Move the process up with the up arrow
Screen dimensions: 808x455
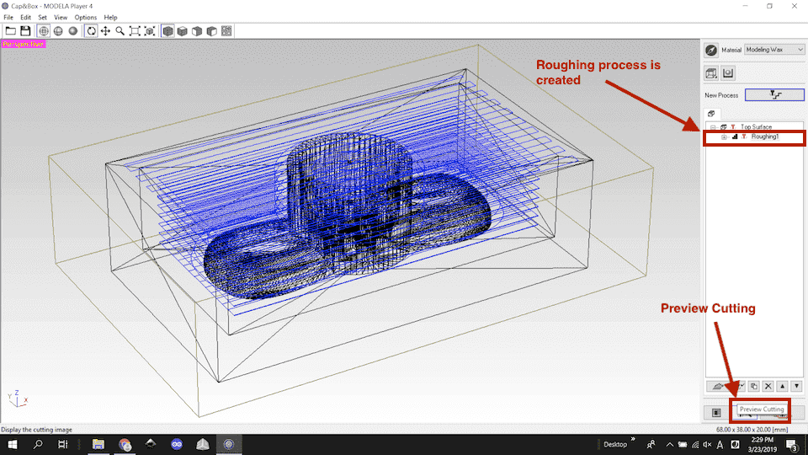point(783,386)
